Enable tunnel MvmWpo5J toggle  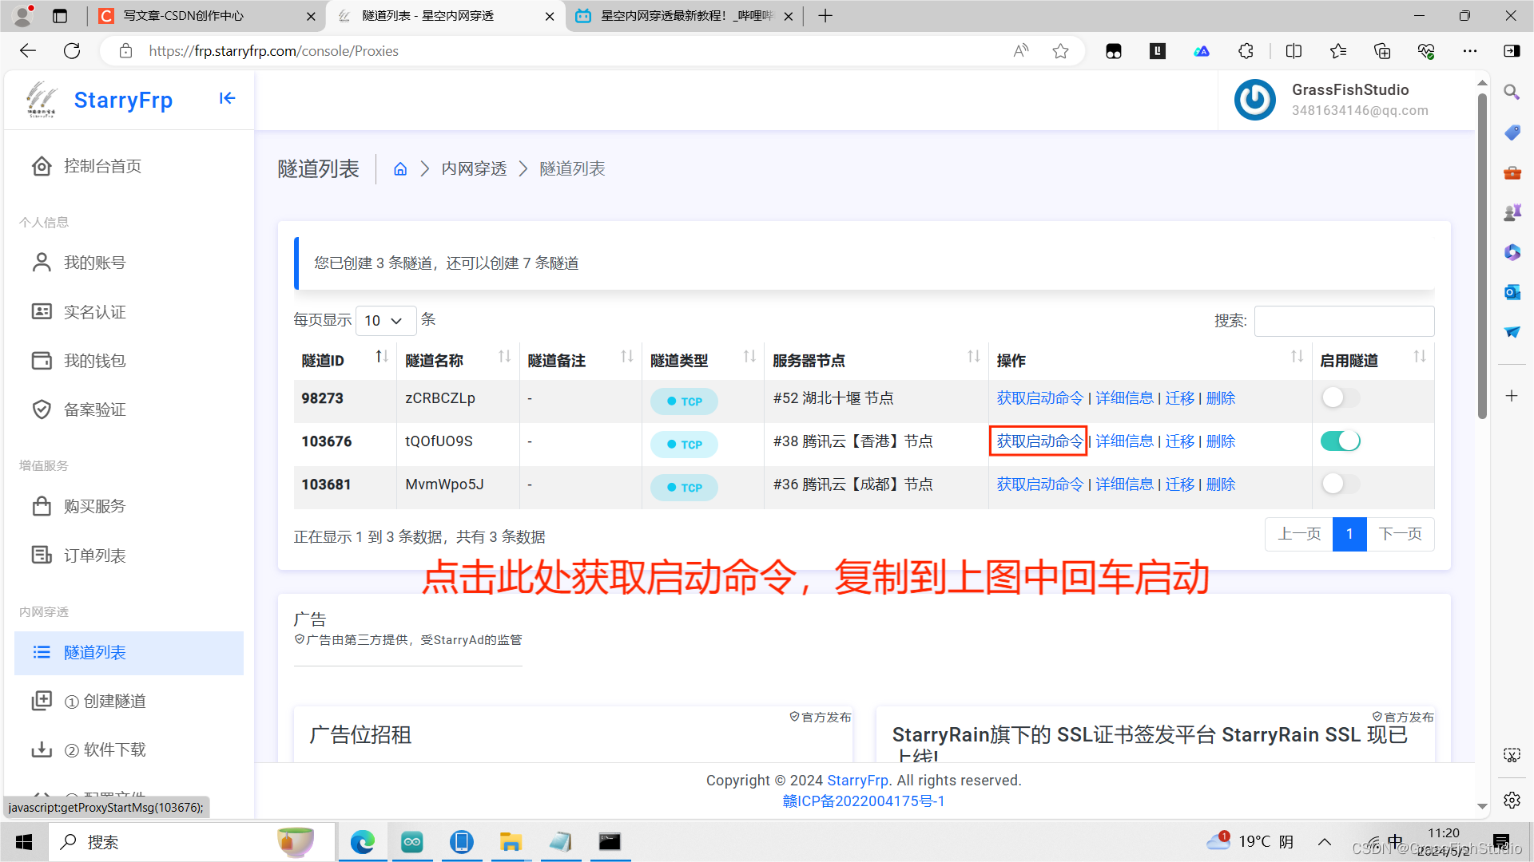pos(1340,484)
